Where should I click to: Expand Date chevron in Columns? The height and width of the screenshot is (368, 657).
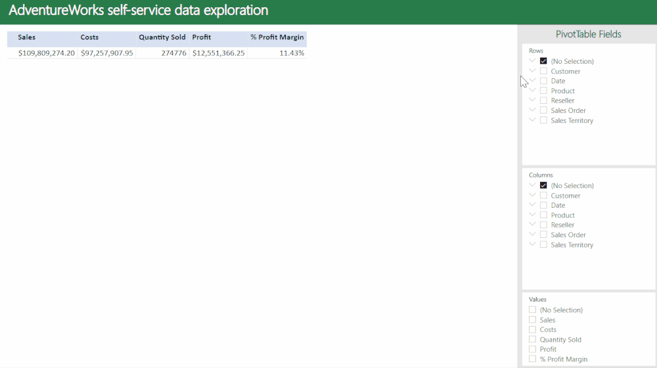tap(533, 205)
